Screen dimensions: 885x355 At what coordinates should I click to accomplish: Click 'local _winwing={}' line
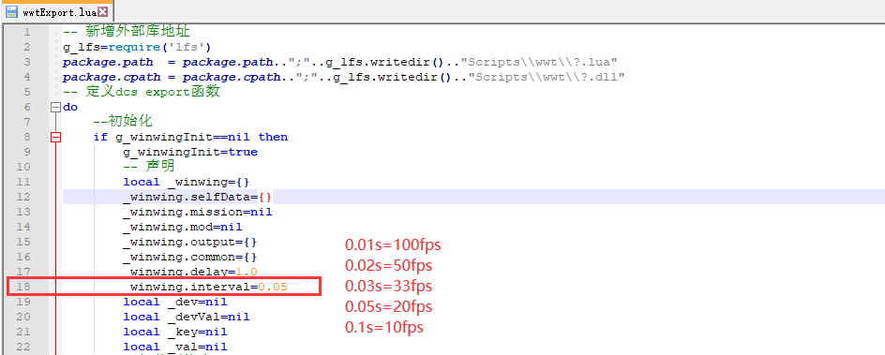tap(187, 182)
